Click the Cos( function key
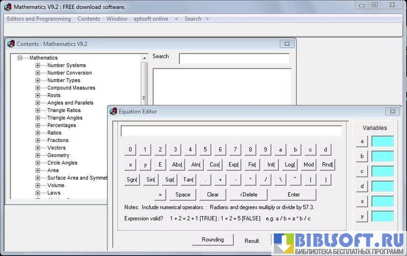This screenshot has height=256, width=407. pos(215,165)
